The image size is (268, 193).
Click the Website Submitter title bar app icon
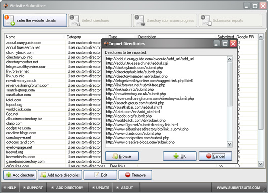coord(6,6)
